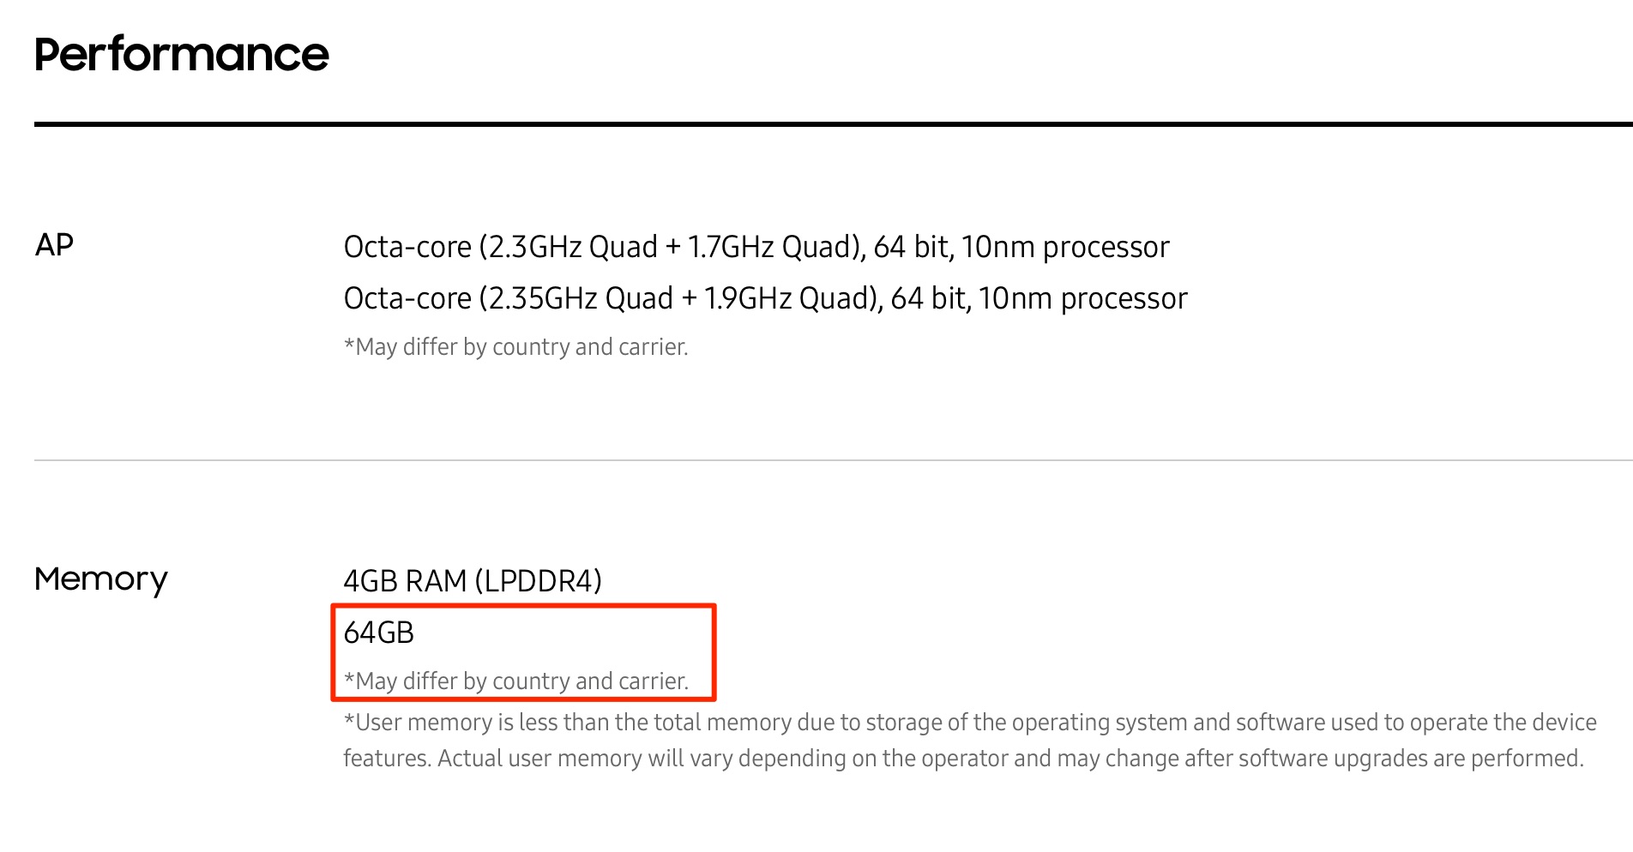The height and width of the screenshot is (852, 1633).
Task: Click the 64GB storage value
Action: click(379, 633)
